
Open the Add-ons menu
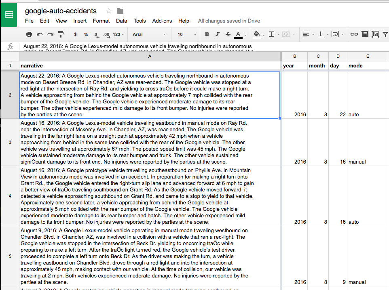[x=162, y=21]
